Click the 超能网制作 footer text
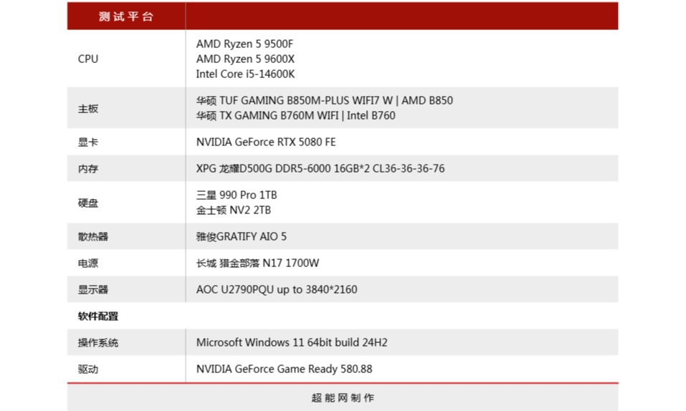The height and width of the screenshot is (411, 686). [x=343, y=397]
